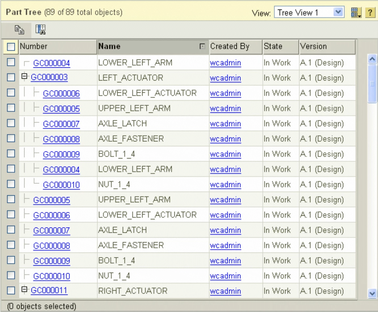Open topmost GC000004 link above LEFT_ACTUATOR
378x312 pixels.
point(52,63)
